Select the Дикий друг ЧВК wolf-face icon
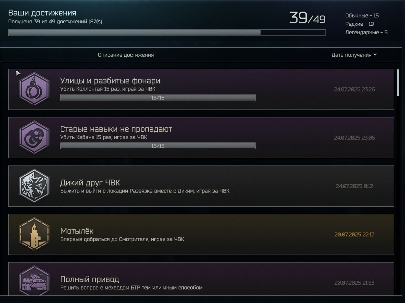Screen dimensions: 405x303 [x=34, y=186]
